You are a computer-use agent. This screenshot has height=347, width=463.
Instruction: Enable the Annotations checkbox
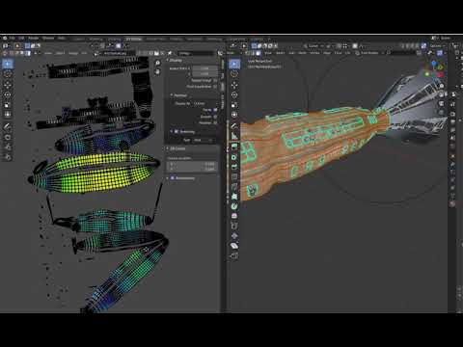pyautogui.click(x=173, y=178)
